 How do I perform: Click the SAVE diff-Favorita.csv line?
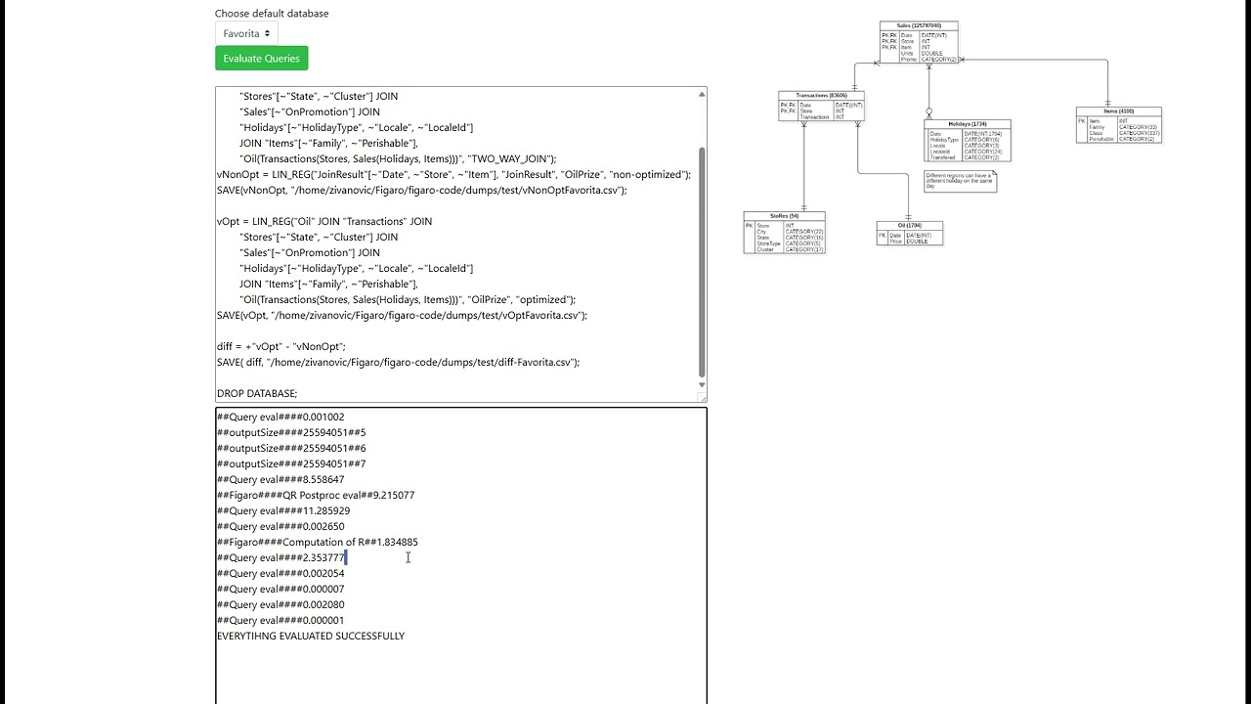pos(399,362)
